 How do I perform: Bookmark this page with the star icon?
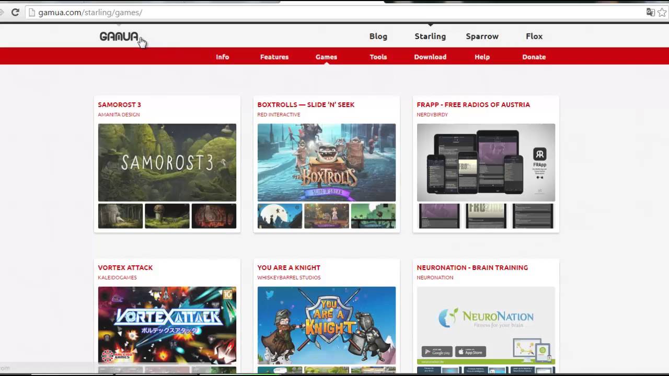[662, 12]
